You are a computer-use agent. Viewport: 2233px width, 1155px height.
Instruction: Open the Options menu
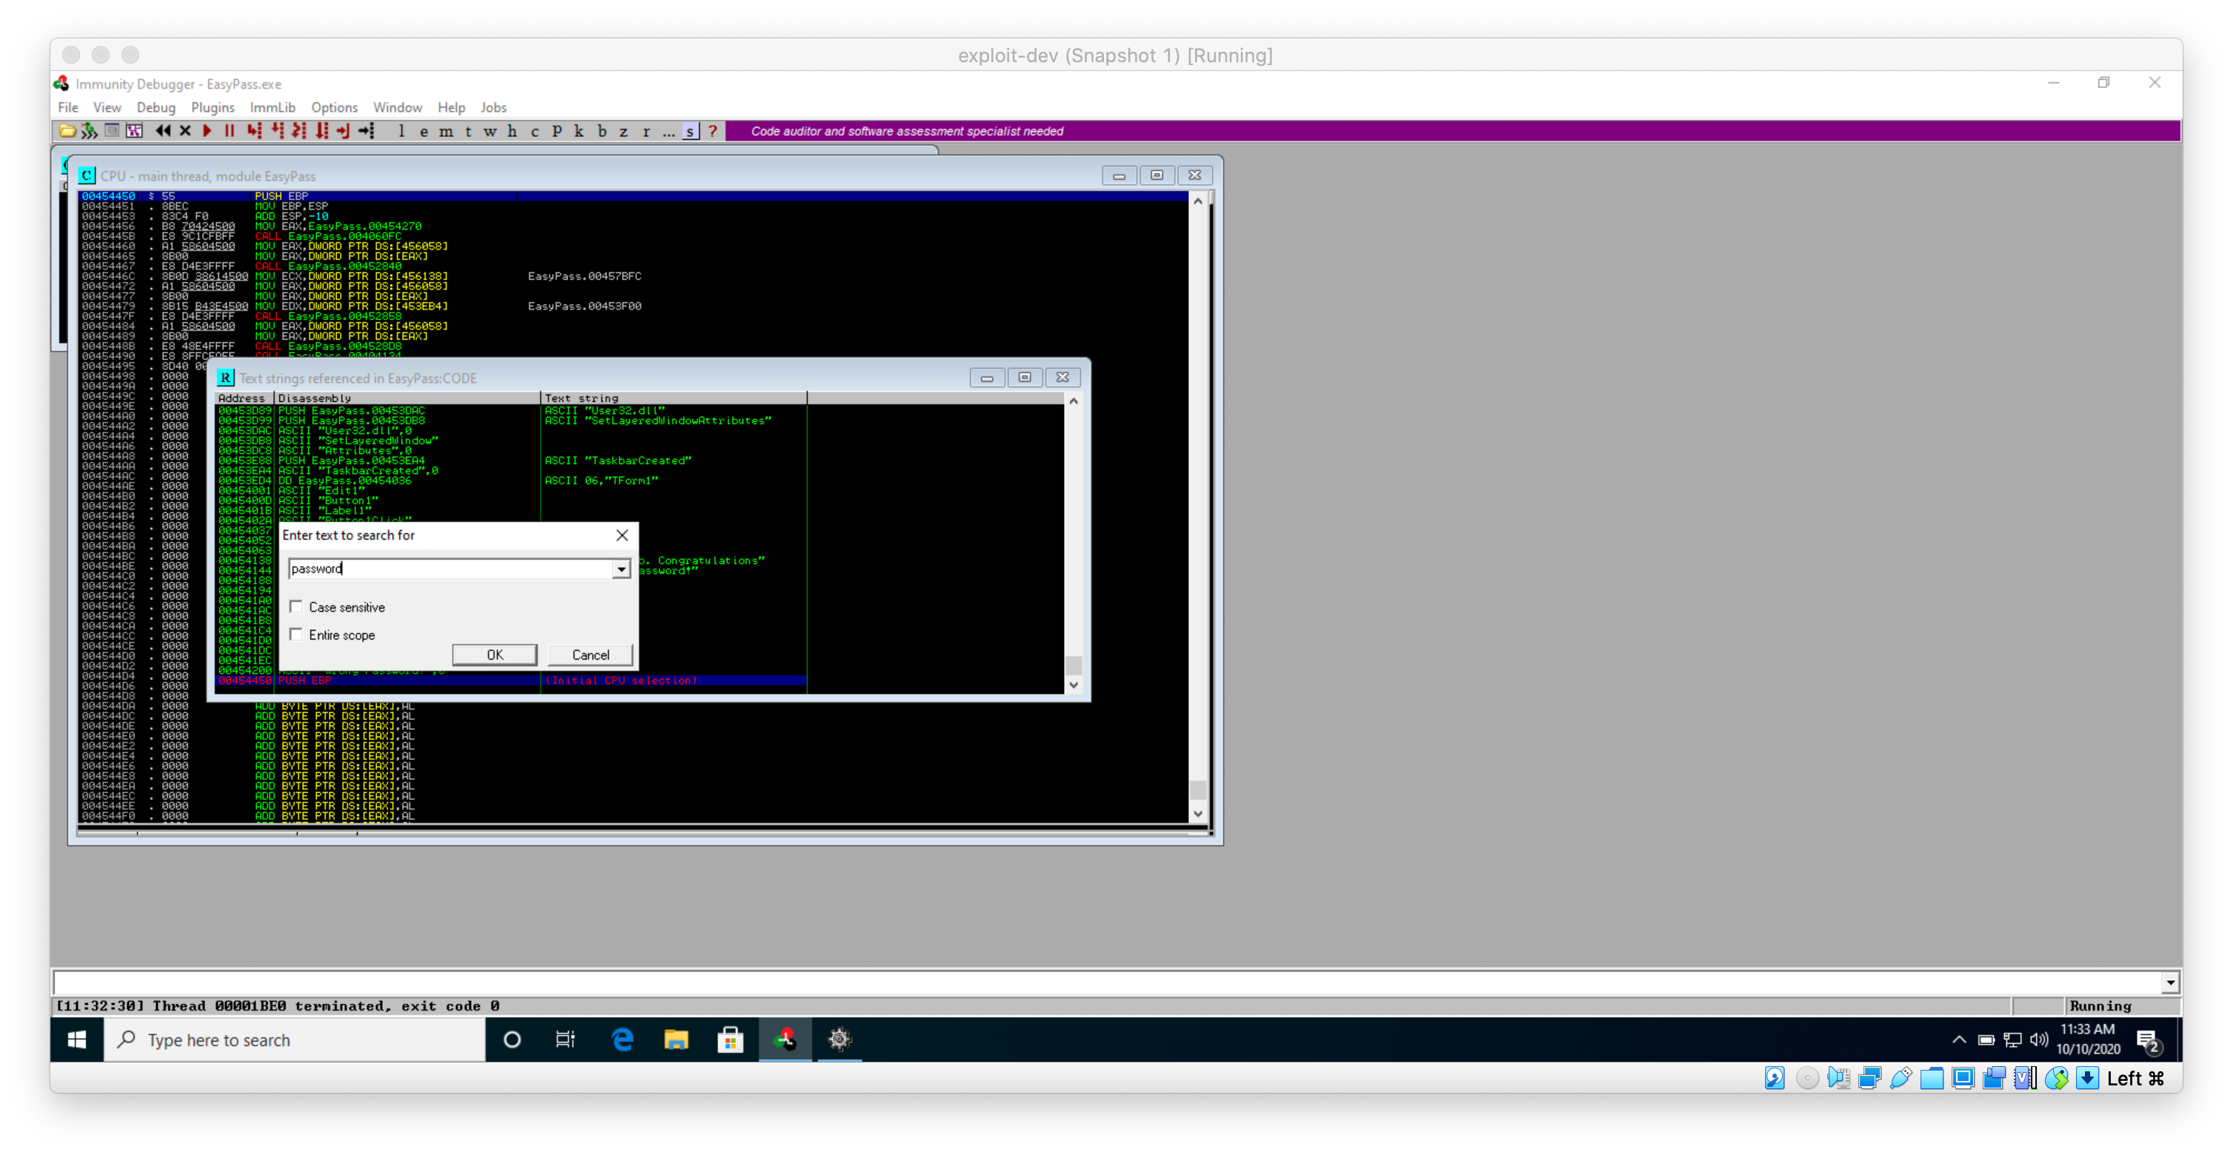tap(334, 107)
